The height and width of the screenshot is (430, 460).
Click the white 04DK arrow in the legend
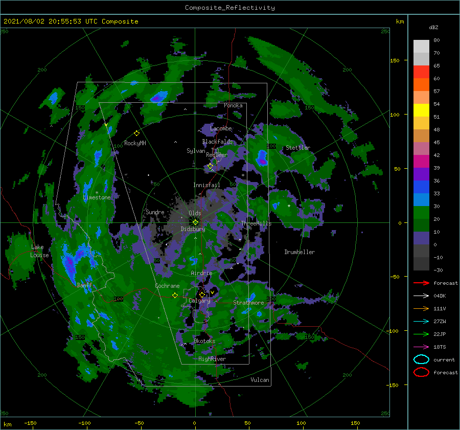click(x=421, y=296)
